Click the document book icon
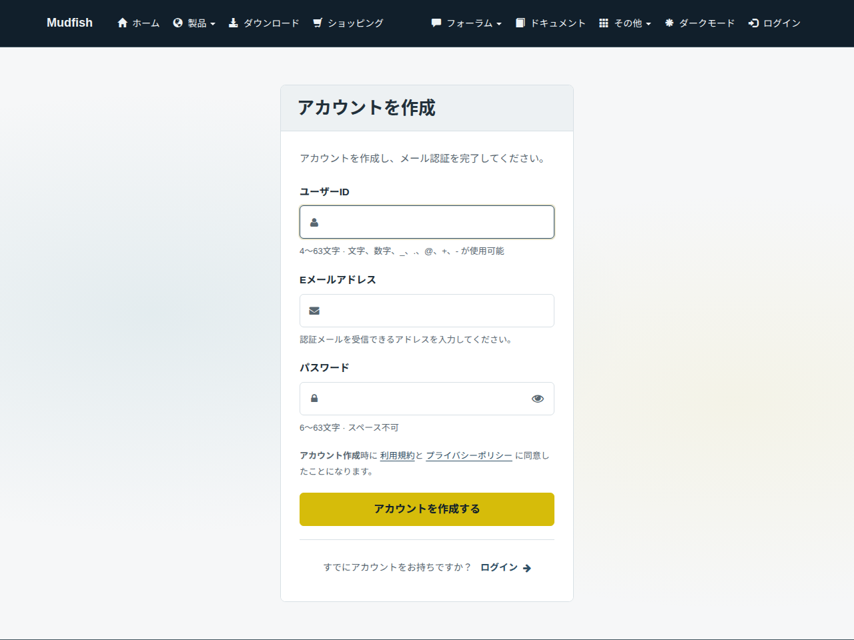The width and height of the screenshot is (854, 640). [520, 23]
